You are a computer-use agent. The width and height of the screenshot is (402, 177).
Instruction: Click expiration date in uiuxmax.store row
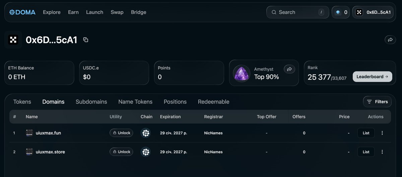click(x=174, y=152)
